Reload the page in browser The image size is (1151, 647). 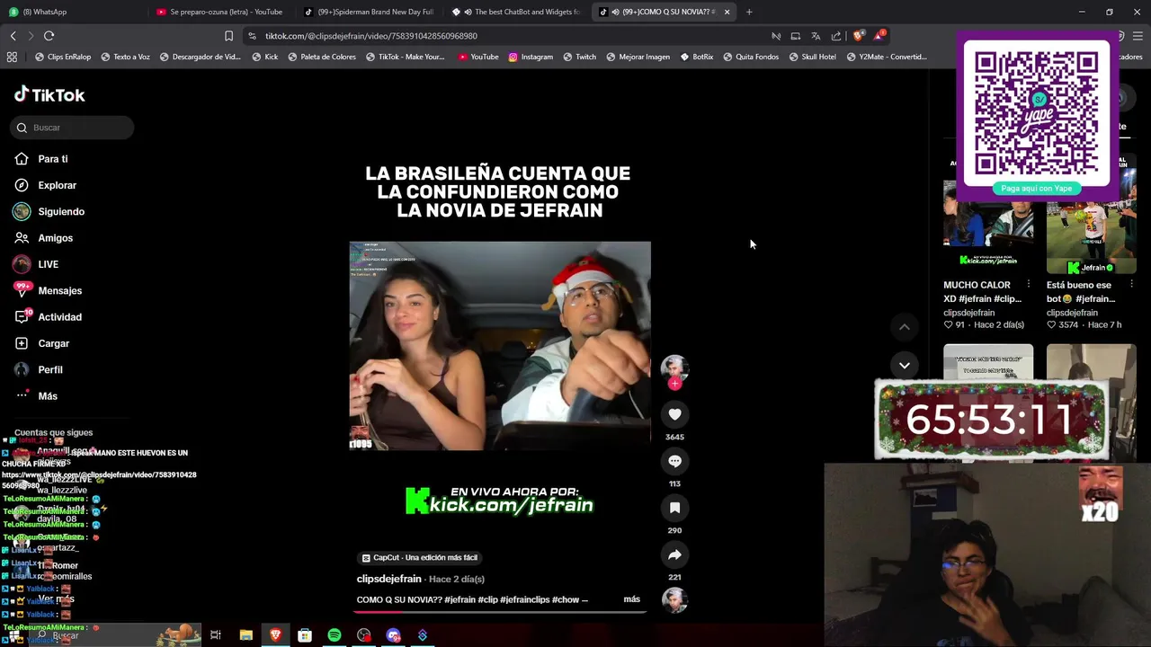coord(49,36)
